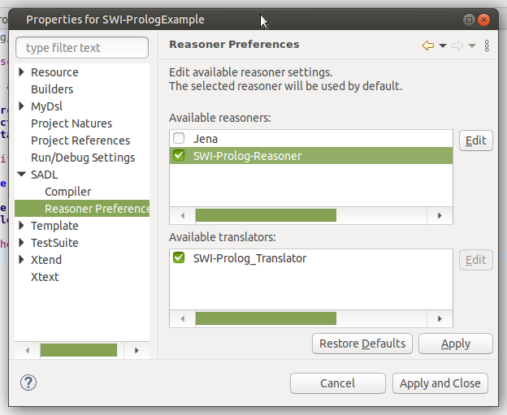This screenshot has height=415, width=507.
Task: Click the Cancel button
Action: (x=337, y=383)
